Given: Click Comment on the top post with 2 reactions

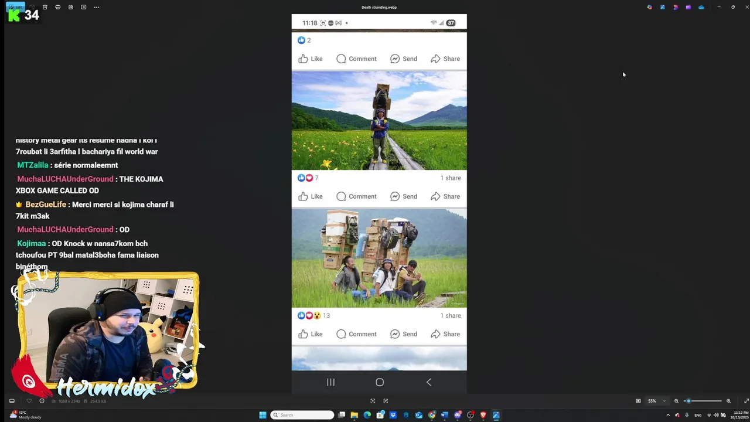Looking at the screenshot, I should (x=356, y=59).
